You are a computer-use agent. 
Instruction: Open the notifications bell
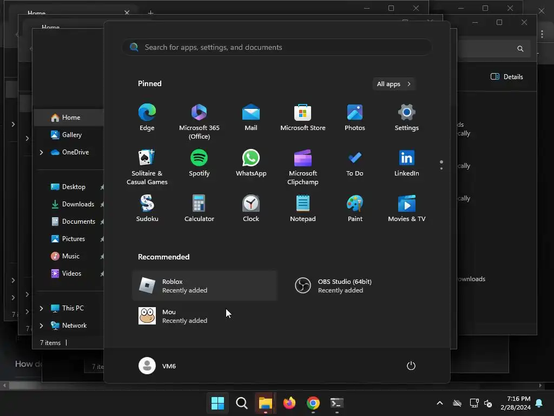pyautogui.click(x=539, y=403)
